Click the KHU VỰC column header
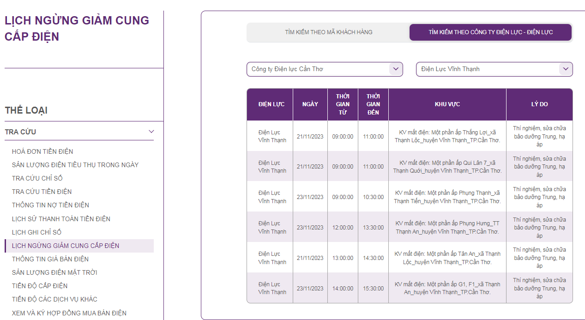This screenshot has height=320, width=585. [x=447, y=104]
